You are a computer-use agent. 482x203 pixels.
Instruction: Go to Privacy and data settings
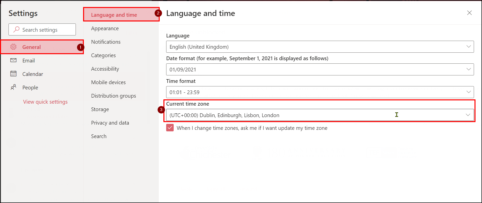[110, 123]
